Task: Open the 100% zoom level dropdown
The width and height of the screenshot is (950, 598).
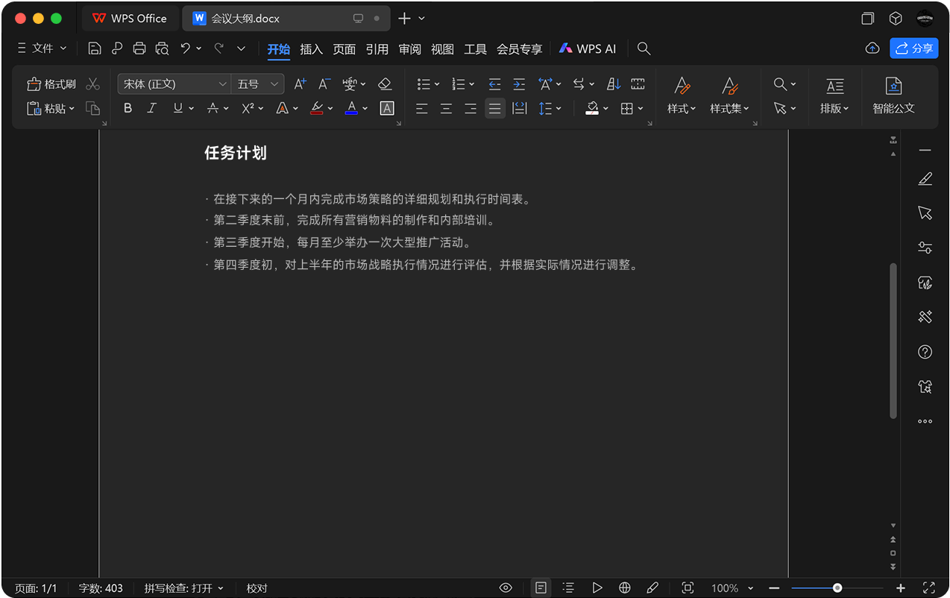Action: pos(732,588)
